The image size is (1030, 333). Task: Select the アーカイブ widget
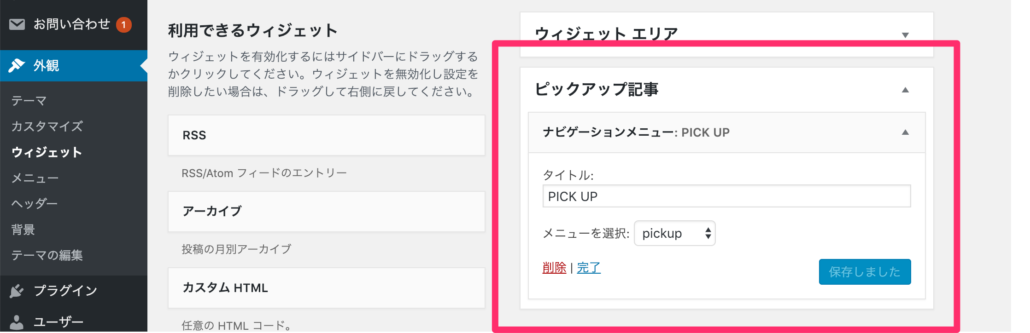327,212
